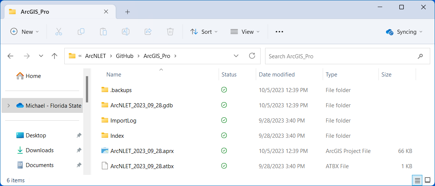
Task: Open the Sort dropdown menu
Action: click(204, 32)
